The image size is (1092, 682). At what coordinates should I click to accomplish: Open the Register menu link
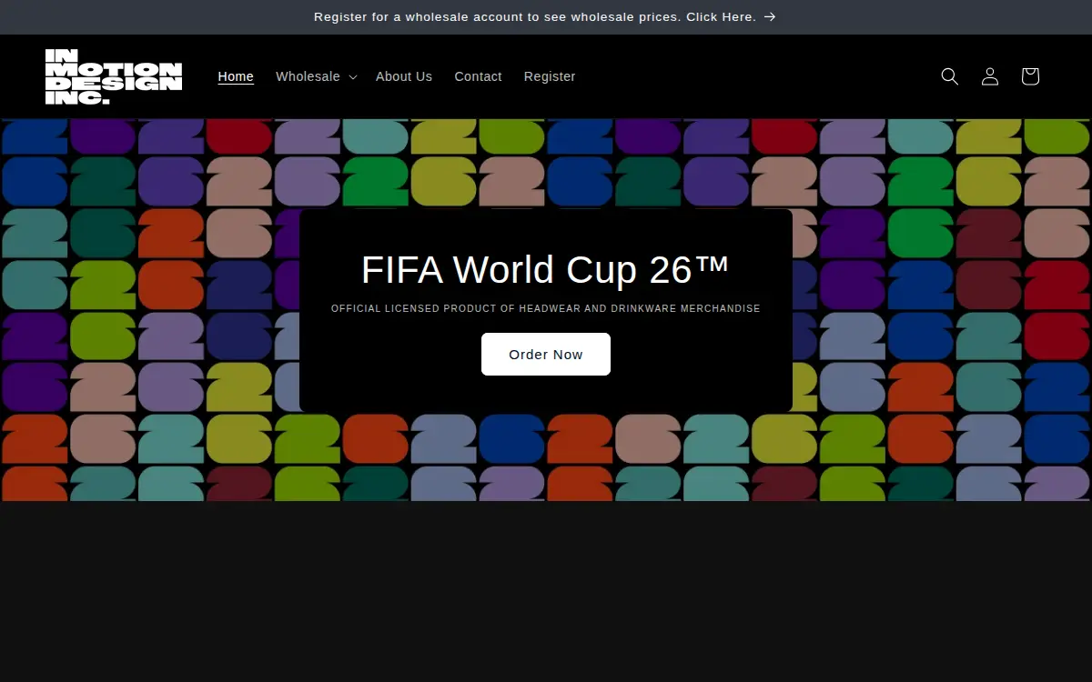coord(550,76)
